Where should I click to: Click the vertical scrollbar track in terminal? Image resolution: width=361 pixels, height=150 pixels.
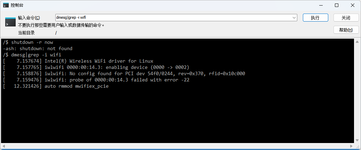(x=357, y=90)
